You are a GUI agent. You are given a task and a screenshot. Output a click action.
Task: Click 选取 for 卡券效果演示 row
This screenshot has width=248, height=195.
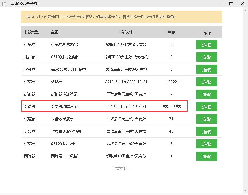point(206,119)
